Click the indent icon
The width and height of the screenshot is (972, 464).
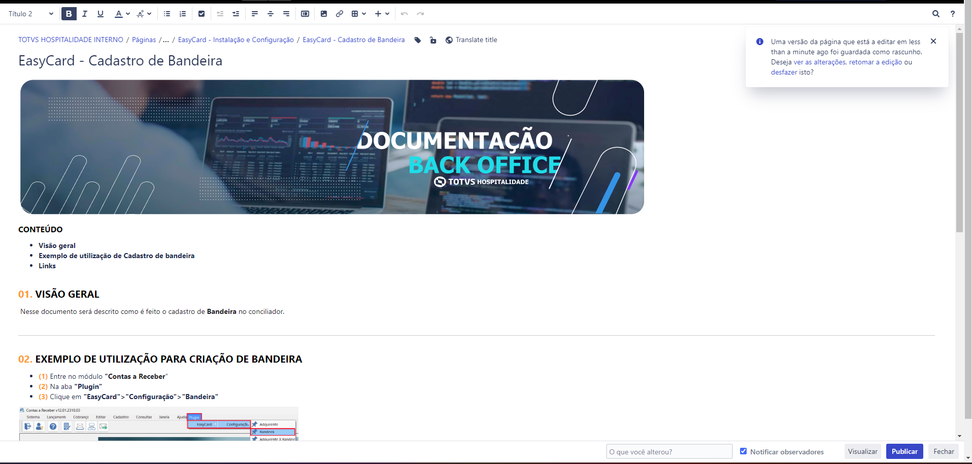[x=236, y=14]
